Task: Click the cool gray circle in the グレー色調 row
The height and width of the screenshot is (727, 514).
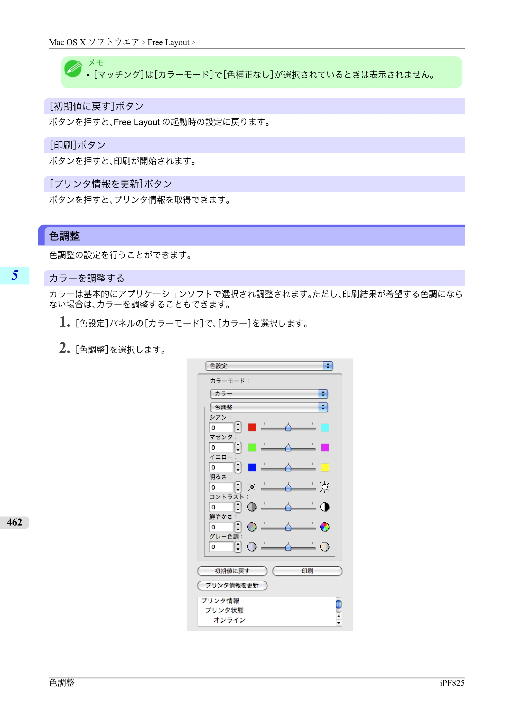Action: click(x=252, y=547)
